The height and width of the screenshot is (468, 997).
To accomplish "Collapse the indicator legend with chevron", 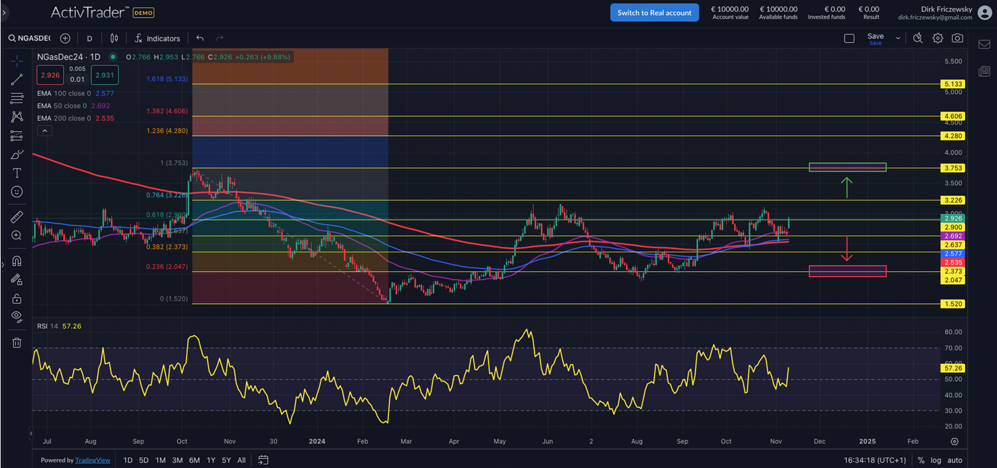I will (45, 131).
